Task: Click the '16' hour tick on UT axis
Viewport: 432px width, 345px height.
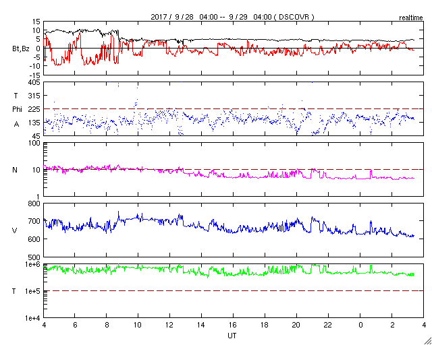Action: (x=234, y=325)
